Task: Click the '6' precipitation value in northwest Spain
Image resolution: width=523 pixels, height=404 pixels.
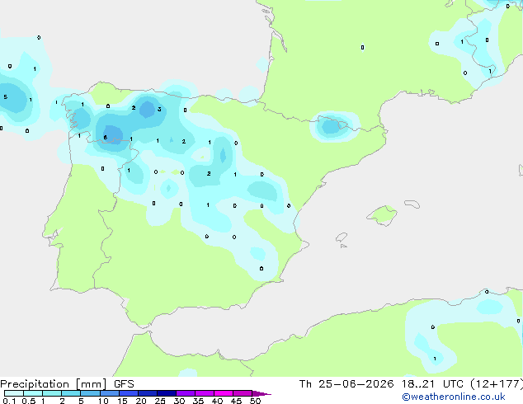Action: pos(106,138)
